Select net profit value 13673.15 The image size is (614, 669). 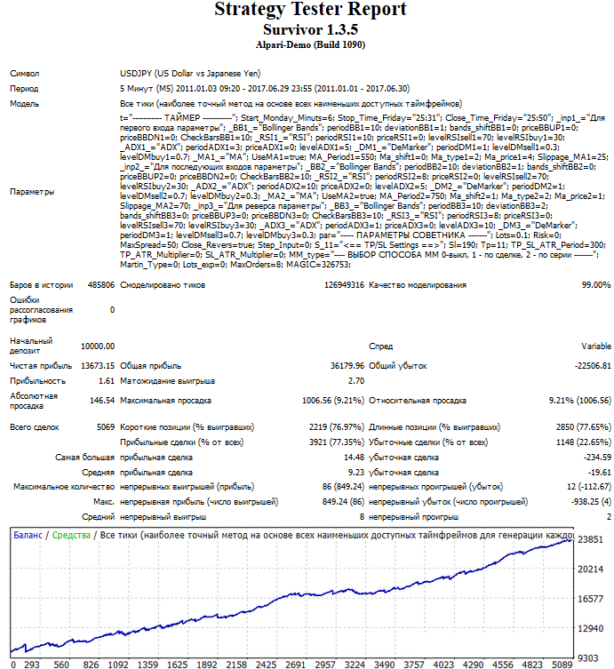coord(98,366)
